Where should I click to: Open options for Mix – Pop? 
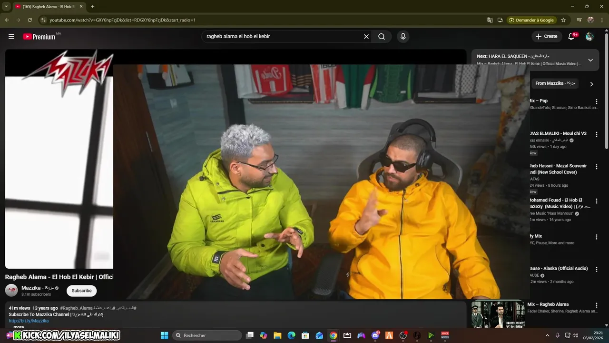tap(597, 101)
